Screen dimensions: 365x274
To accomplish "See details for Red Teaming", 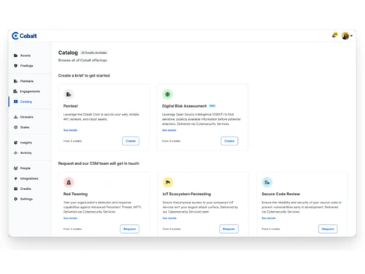I will [70, 218].
